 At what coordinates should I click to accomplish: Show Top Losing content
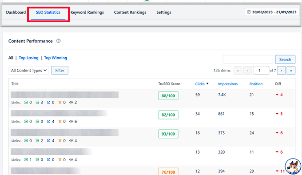[x=28, y=58]
